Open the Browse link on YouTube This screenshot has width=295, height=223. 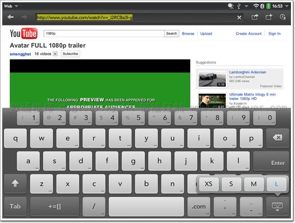pyautogui.click(x=188, y=34)
